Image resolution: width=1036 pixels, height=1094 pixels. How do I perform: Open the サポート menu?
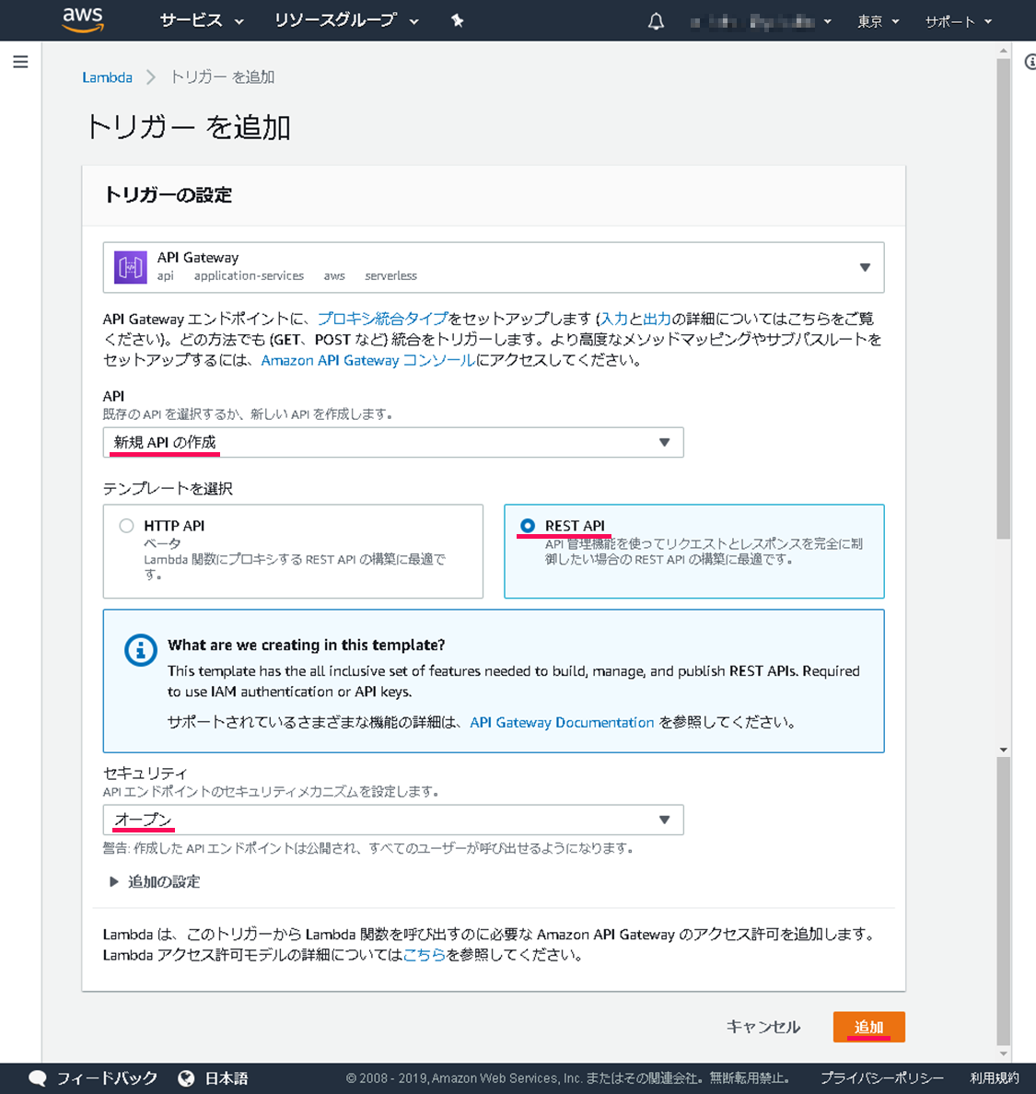coord(958,21)
